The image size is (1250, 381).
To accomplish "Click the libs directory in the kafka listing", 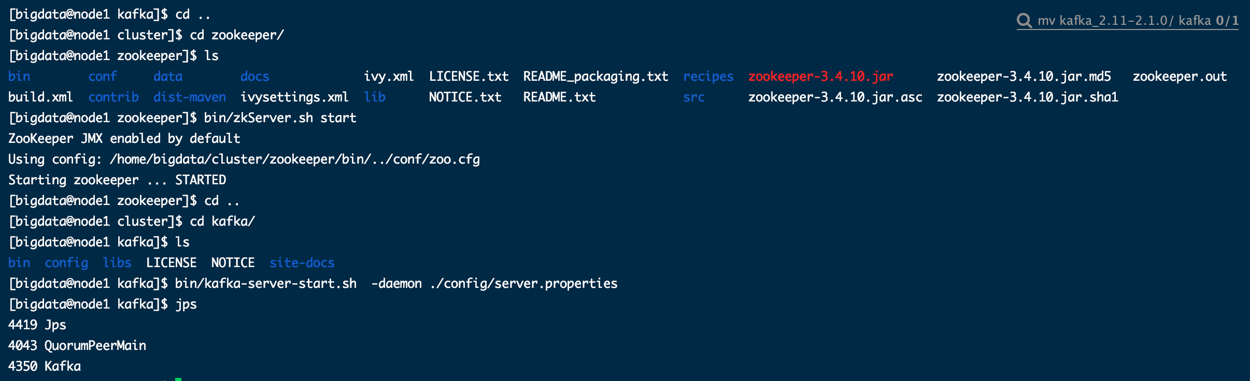I will click(117, 263).
